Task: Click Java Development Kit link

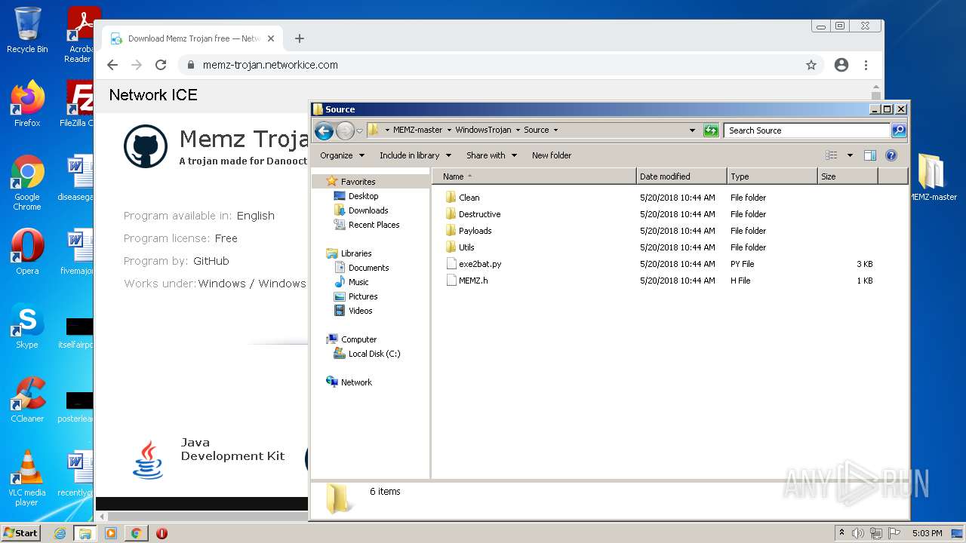Action: pyautogui.click(x=232, y=449)
